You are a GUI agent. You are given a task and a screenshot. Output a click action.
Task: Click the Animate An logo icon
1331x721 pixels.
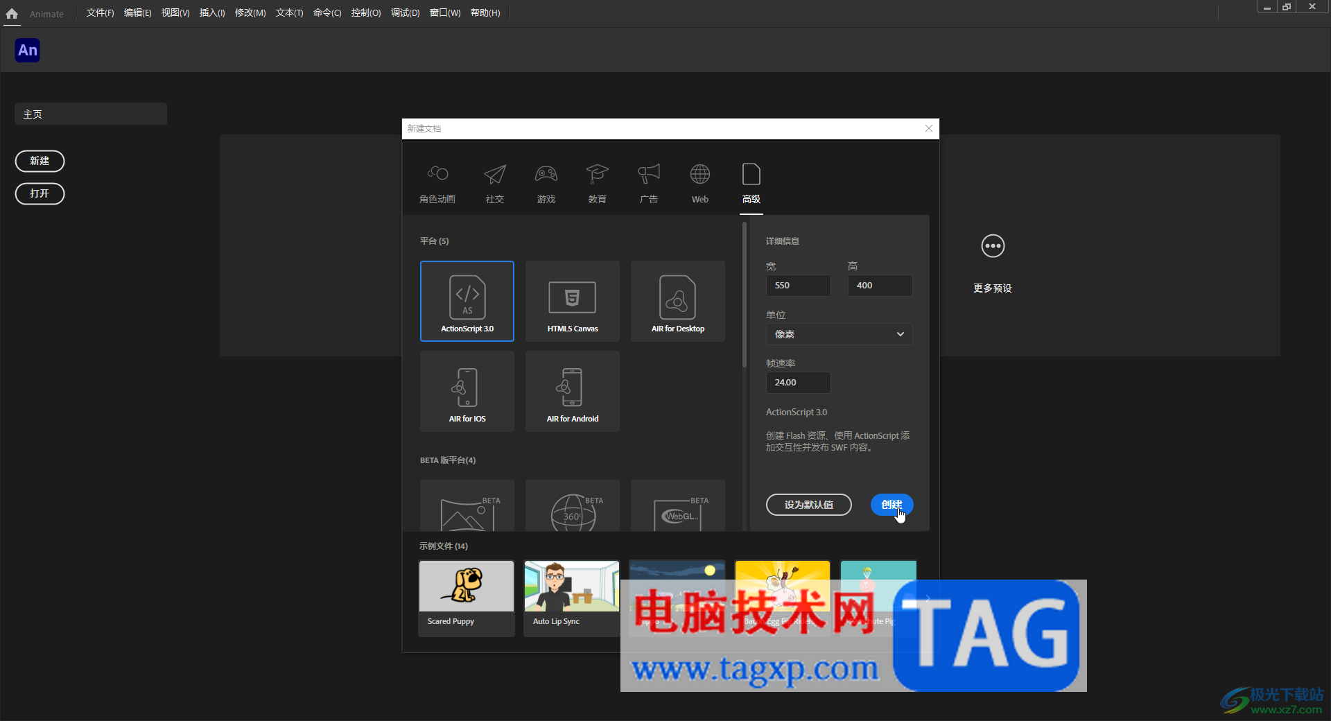coord(28,50)
